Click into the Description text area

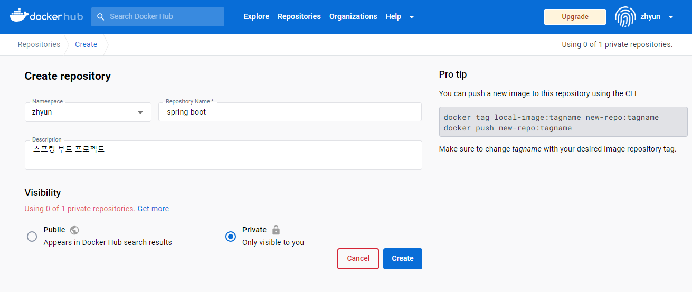pos(223,155)
